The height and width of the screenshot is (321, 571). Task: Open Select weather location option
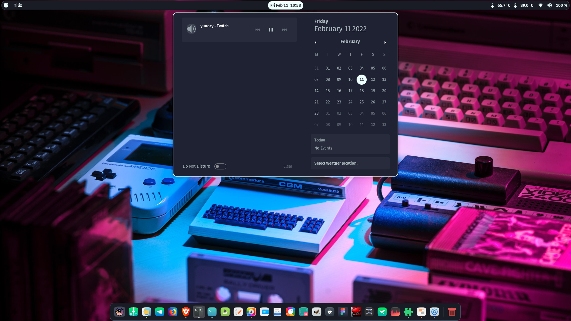[x=336, y=163]
